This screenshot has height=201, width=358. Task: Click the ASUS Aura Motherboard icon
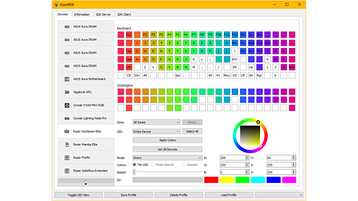(67, 79)
